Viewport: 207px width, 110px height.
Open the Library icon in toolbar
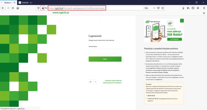(x=188, y=8)
